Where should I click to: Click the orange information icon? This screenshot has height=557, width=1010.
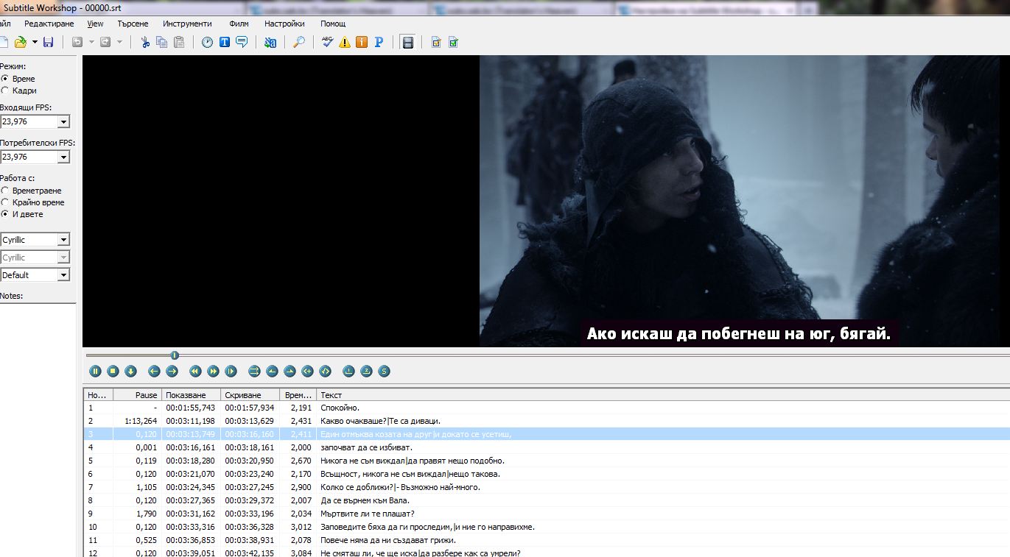tap(361, 43)
